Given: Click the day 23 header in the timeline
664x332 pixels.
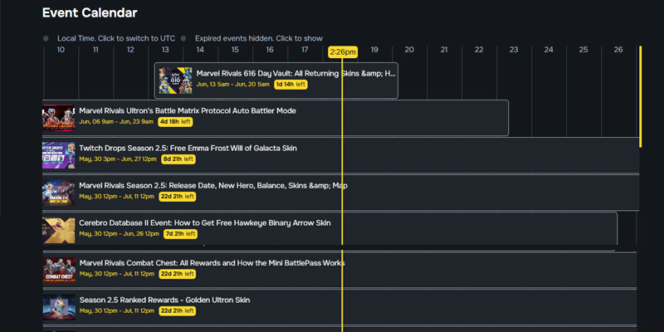Looking at the screenshot, I should [514, 50].
